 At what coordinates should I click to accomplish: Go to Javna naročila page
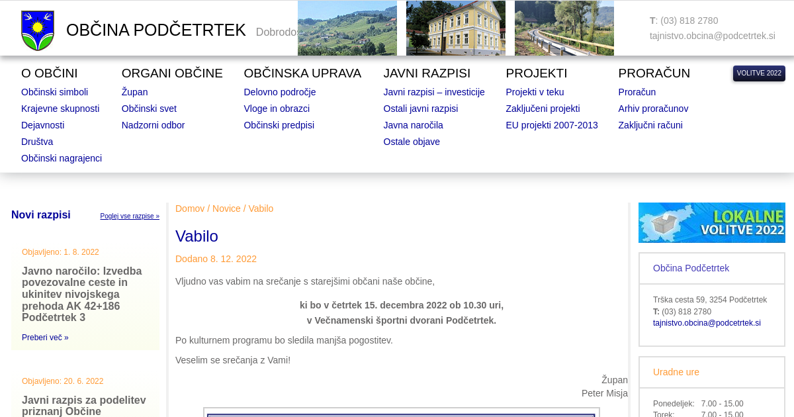pos(413,125)
